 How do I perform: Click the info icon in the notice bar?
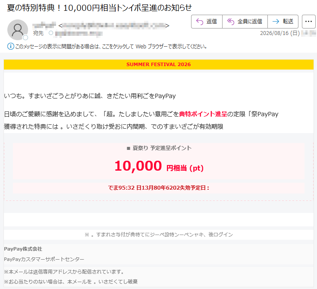coord(10,46)
